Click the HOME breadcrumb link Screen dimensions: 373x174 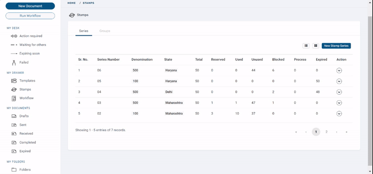click(x=72, y=3)
